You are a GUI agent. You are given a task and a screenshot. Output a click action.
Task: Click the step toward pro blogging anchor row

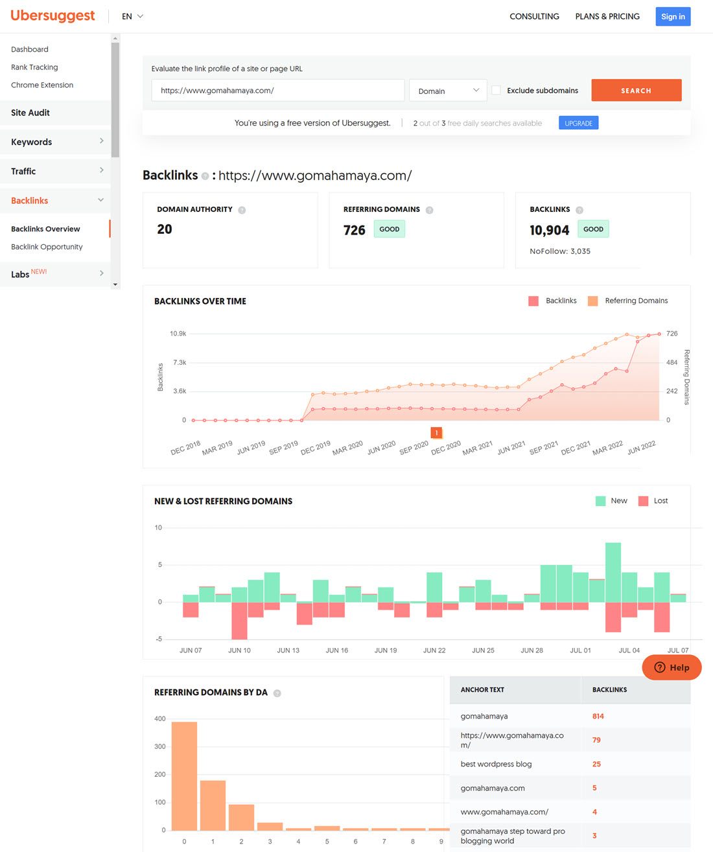[570, 836]
